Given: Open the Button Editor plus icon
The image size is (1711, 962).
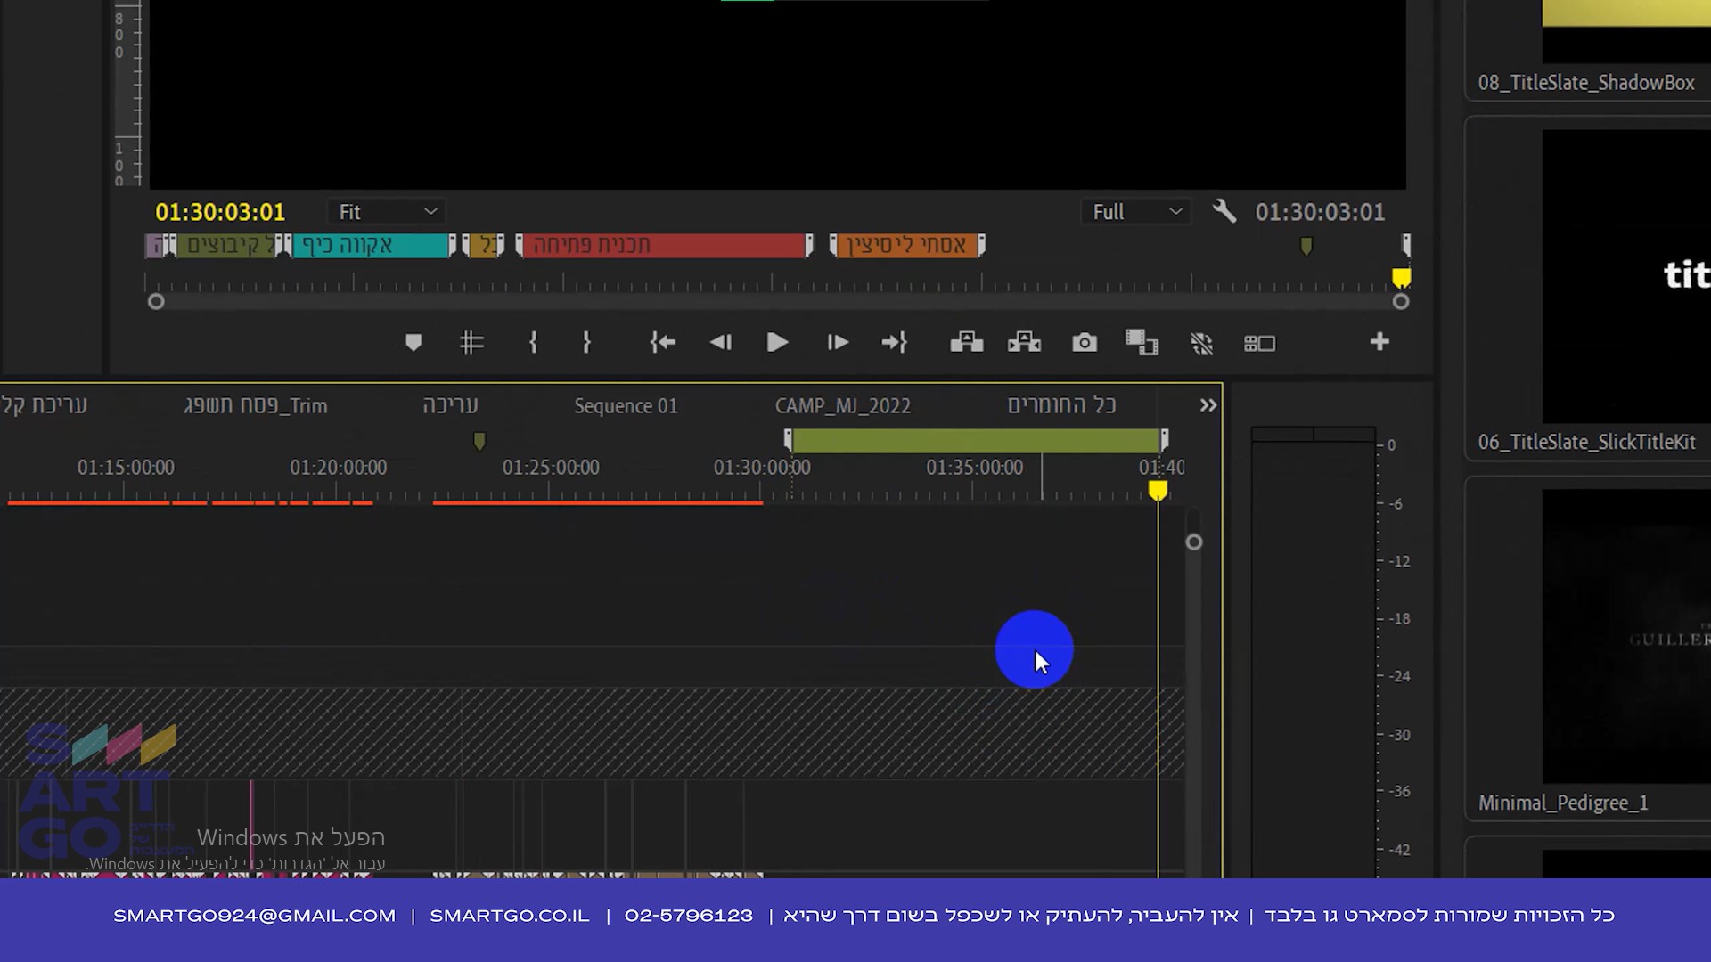Looking at the screenshot, I should pyautogui.click(x=1379, y=342).
